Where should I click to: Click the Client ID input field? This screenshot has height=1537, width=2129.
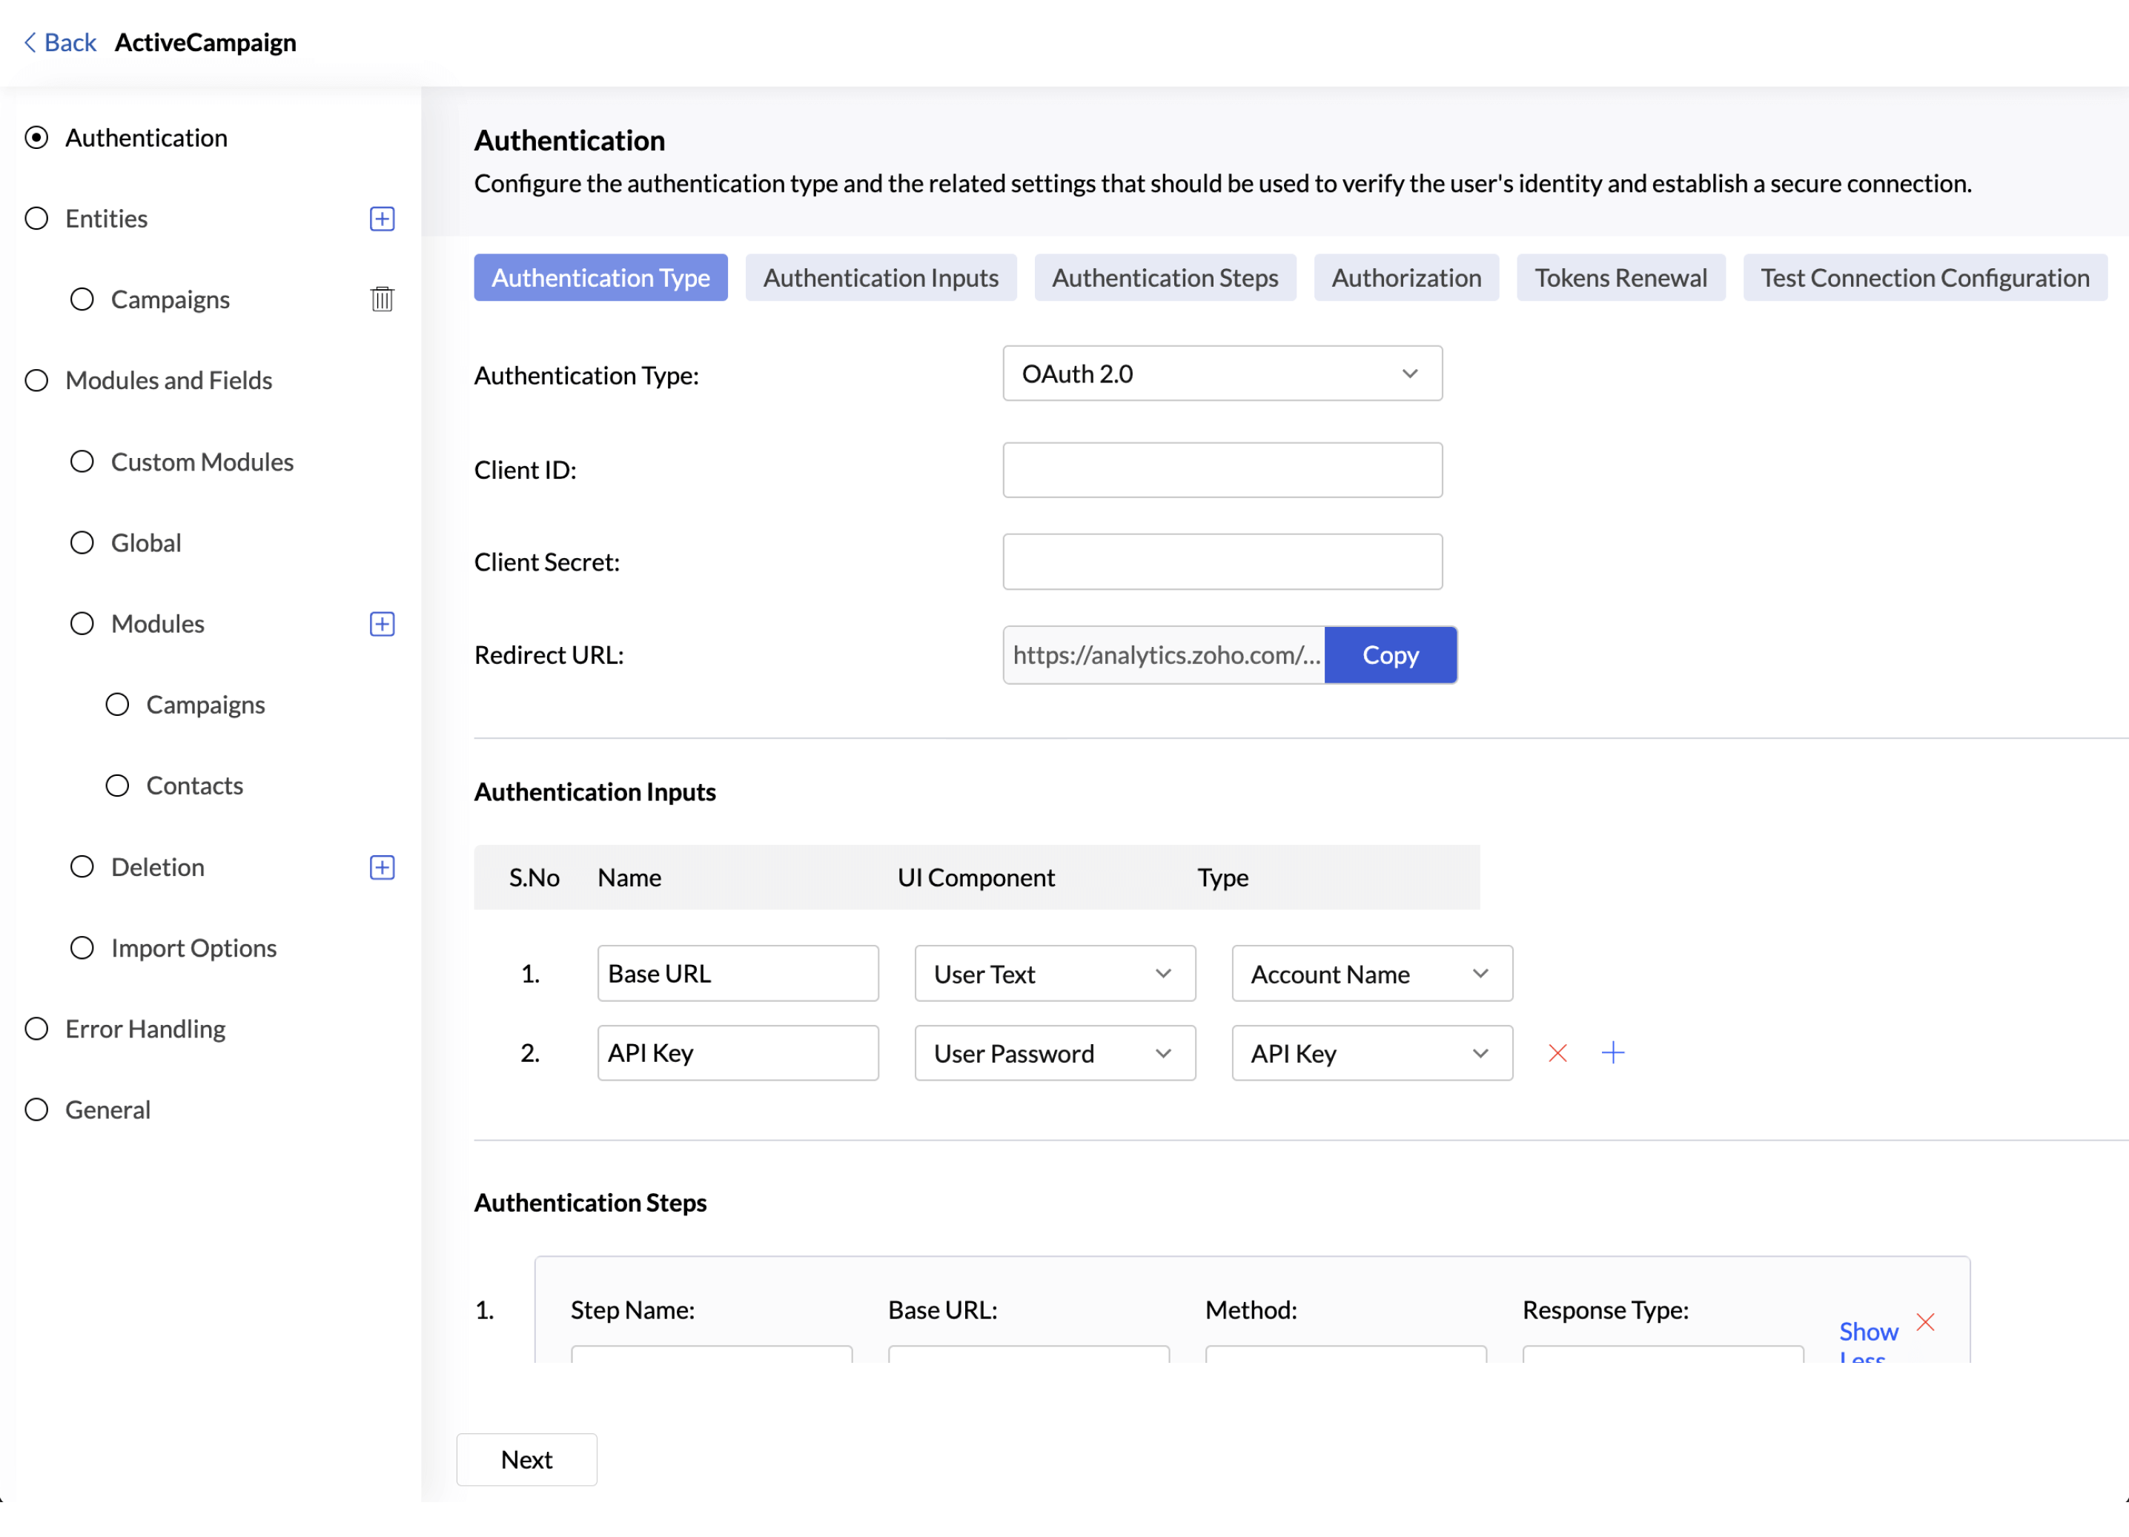pyautogui.click(x=1222, y=470)
